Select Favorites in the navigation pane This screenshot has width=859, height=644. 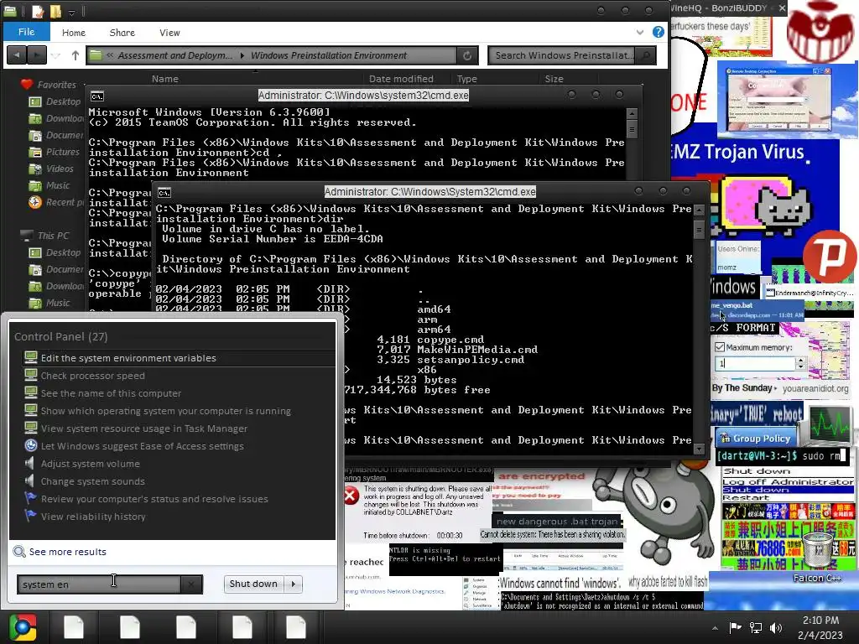click(56, 85)
